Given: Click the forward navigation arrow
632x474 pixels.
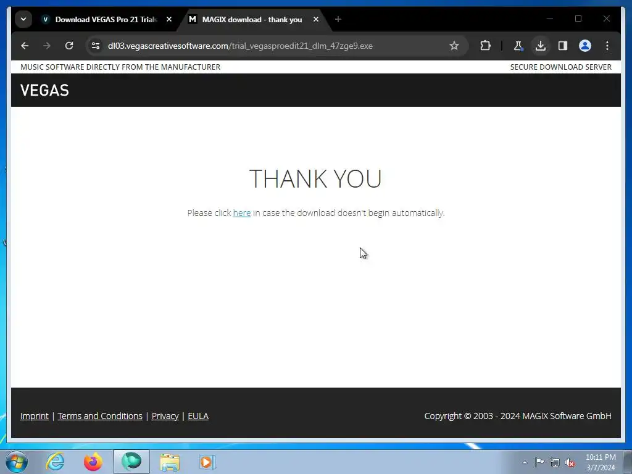Looking at the screenshot, I should click(47, 46).
